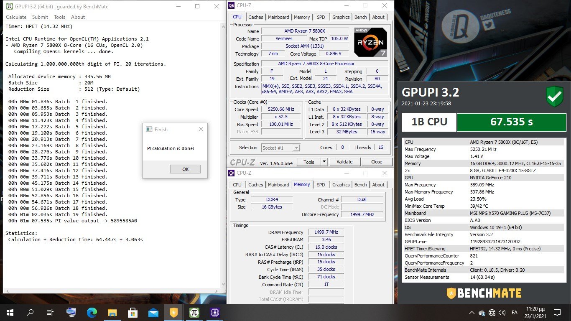Open the Submit menu in GPUPI
This screenshot has width=571, height=321.
pos(40,17)
